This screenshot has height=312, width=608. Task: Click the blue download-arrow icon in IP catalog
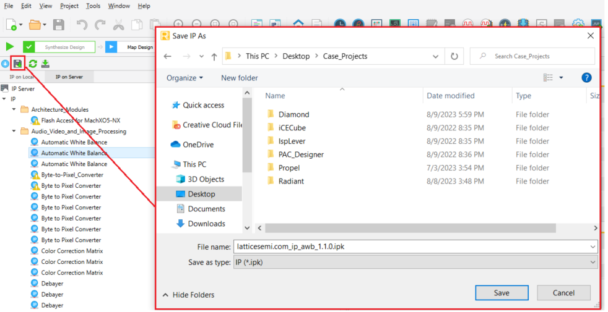pos(5,64)
